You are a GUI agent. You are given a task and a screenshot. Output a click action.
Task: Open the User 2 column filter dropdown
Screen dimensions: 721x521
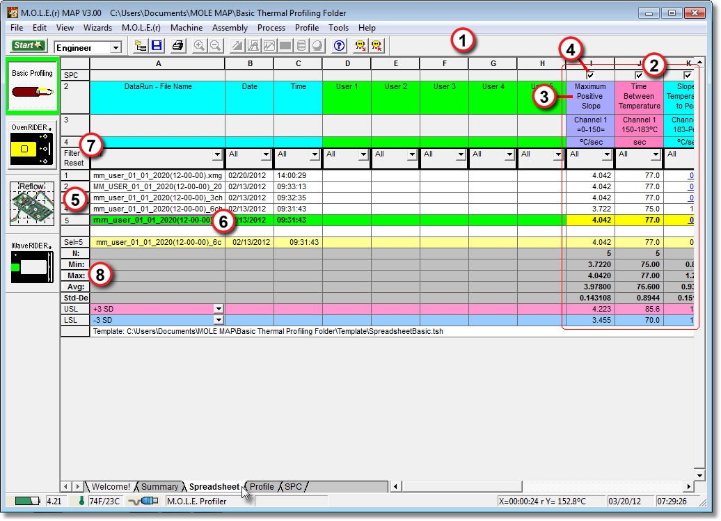click(x=412, y=155)
